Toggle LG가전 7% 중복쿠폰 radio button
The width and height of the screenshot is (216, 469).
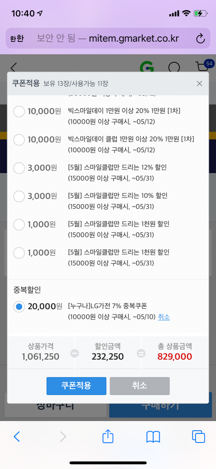point(19,307)
